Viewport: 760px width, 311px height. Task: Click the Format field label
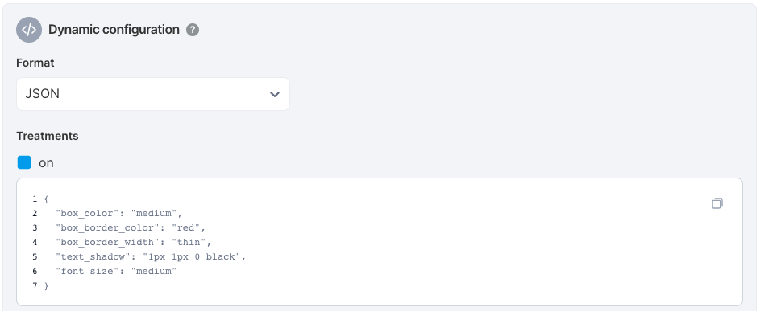(x=35, y=63)
